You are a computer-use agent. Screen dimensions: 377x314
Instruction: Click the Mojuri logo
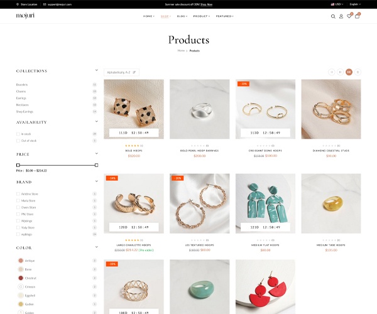click(25, 16)
